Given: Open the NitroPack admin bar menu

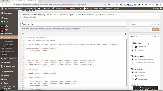Looking at the screenshot, I should click(x=30, y=9).
